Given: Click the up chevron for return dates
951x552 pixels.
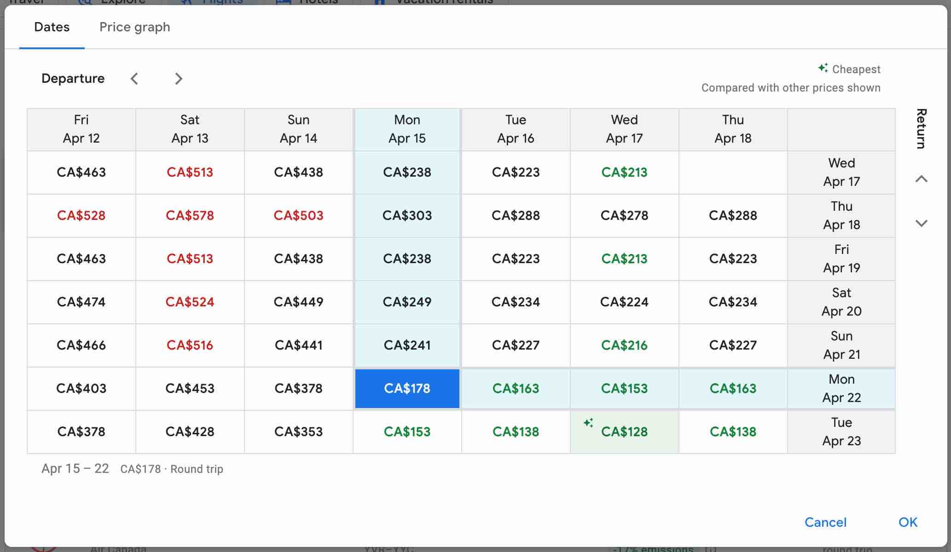Looking at the screenshot, I should tap(922, 178).
